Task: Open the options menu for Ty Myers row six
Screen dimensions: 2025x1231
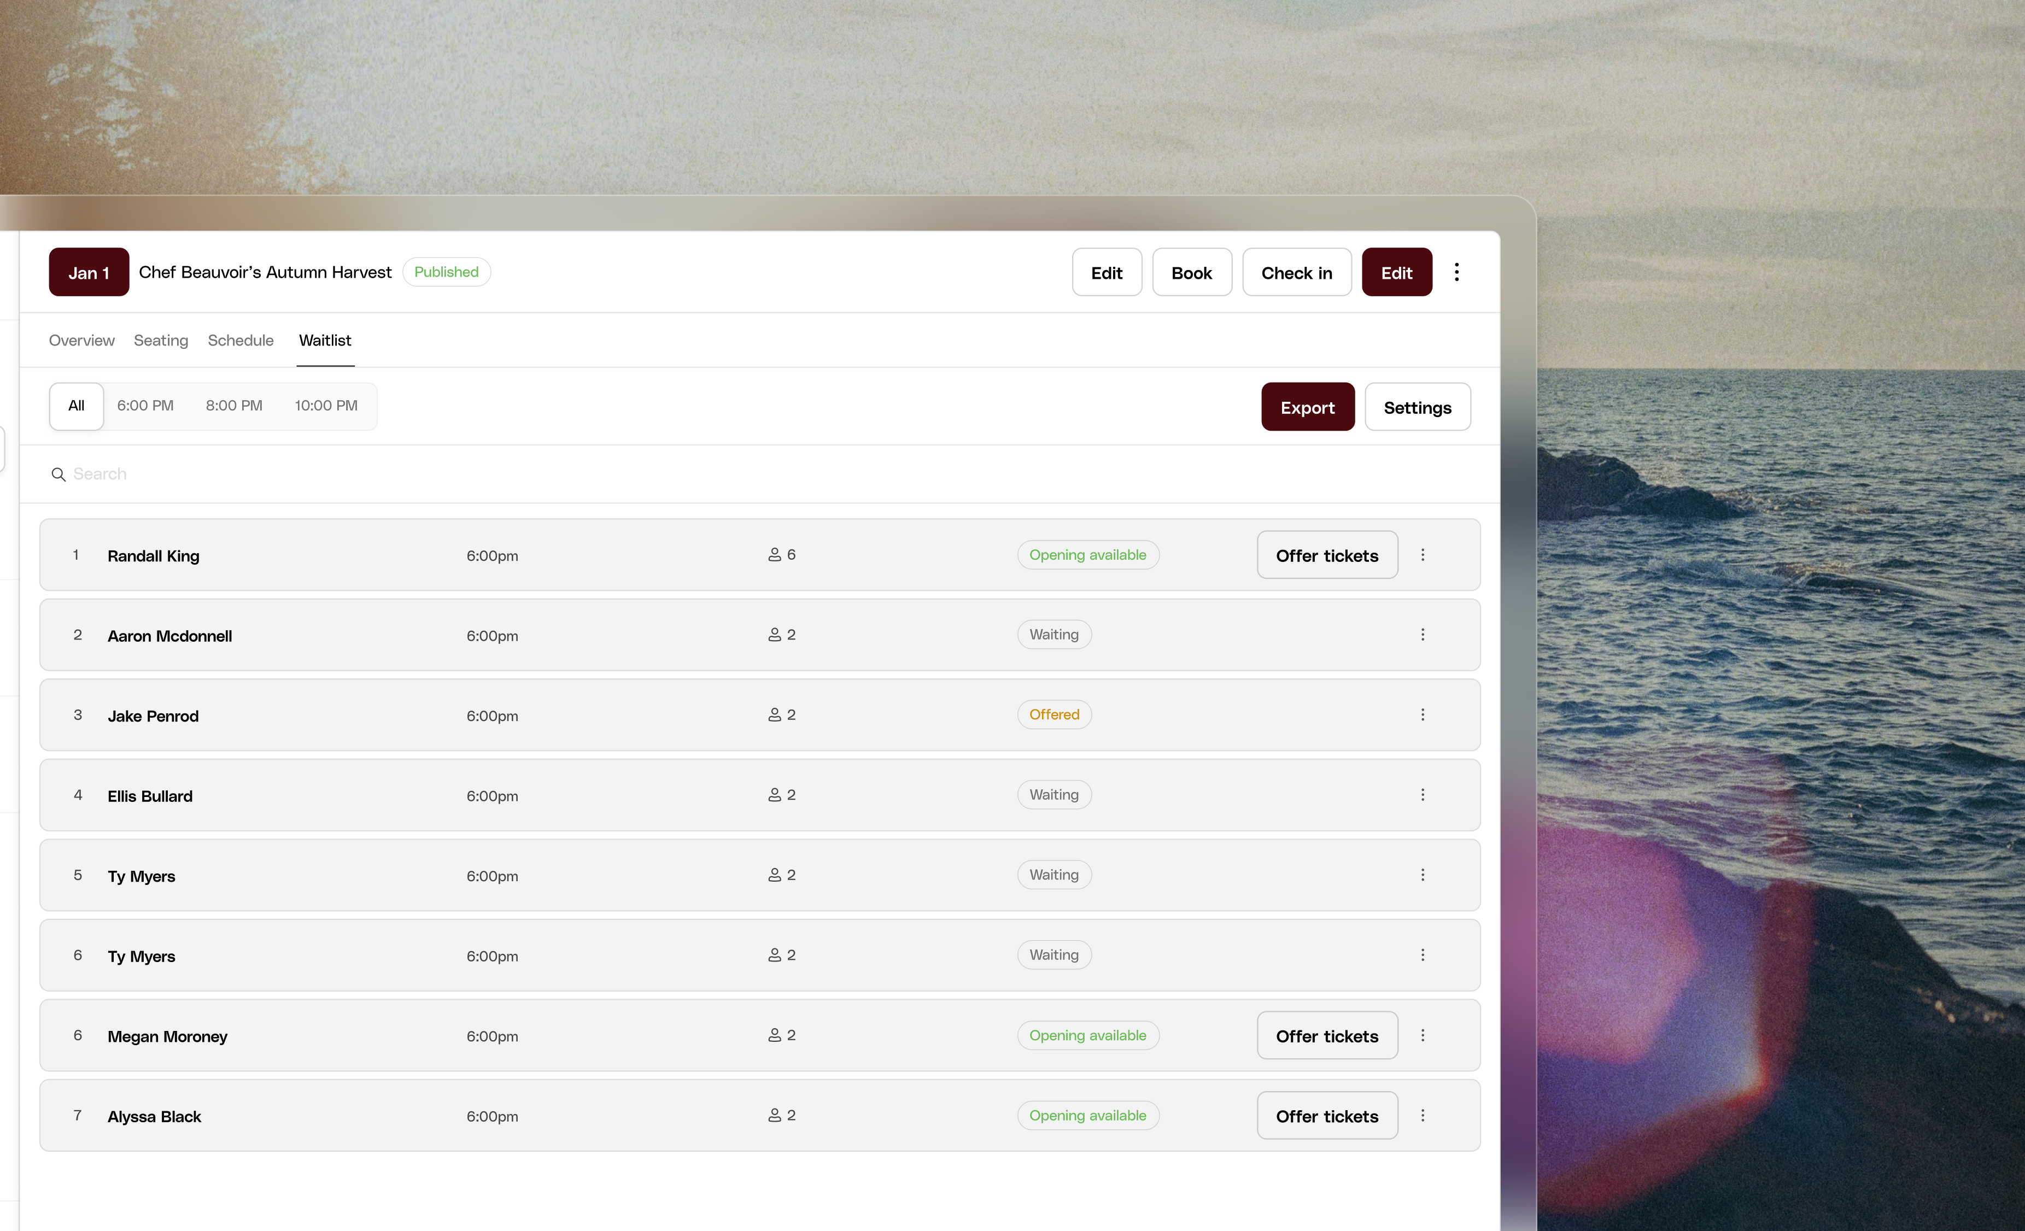Action: pos(1423,954)
